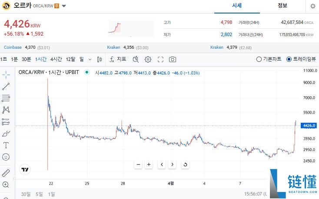Click the bar replay chart icon
Image resolution: width=319 pixels, height=199 pixels.
[x=136, y=59]
